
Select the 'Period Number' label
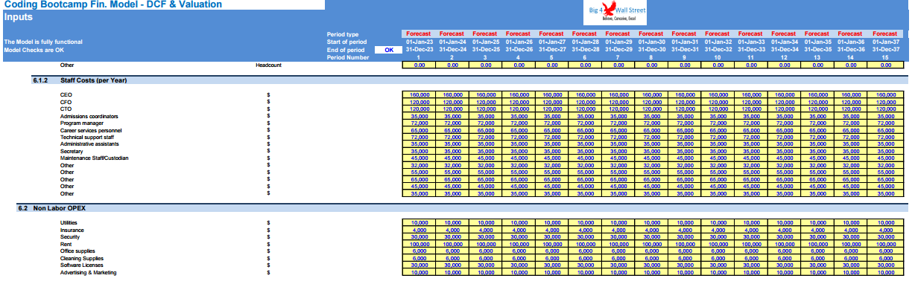[347, 57]
